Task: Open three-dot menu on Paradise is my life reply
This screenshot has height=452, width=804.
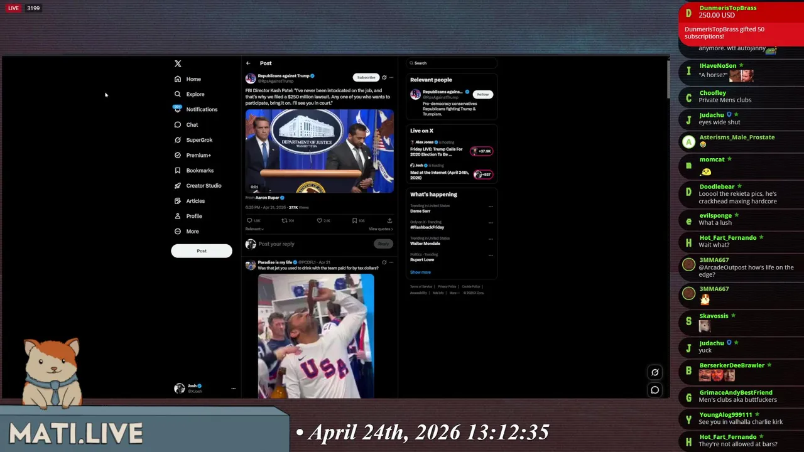Action: (391, 262)
